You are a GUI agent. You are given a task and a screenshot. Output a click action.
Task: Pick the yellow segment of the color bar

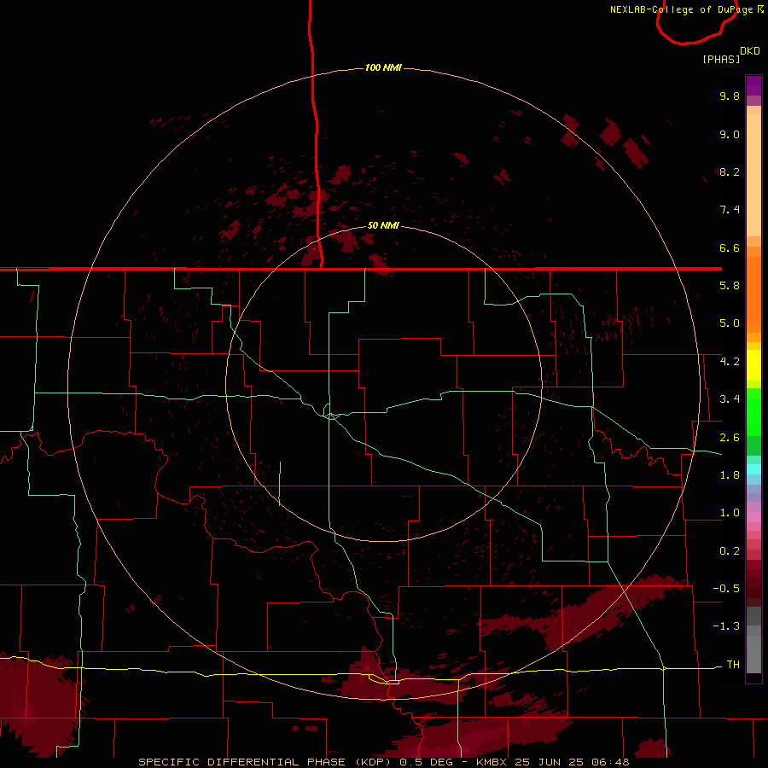pos(753,365)
